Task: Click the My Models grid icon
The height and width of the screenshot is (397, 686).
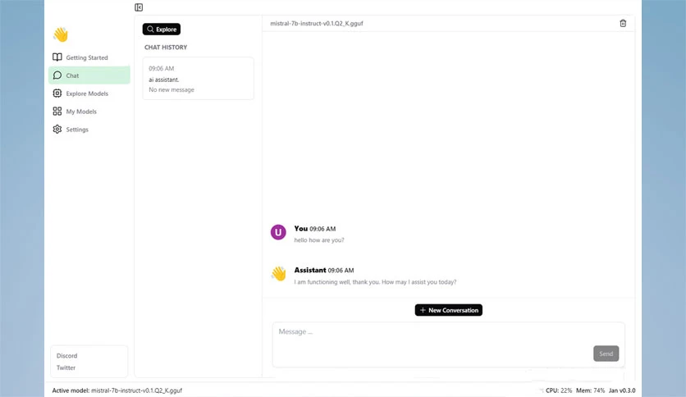Action: 57,111
